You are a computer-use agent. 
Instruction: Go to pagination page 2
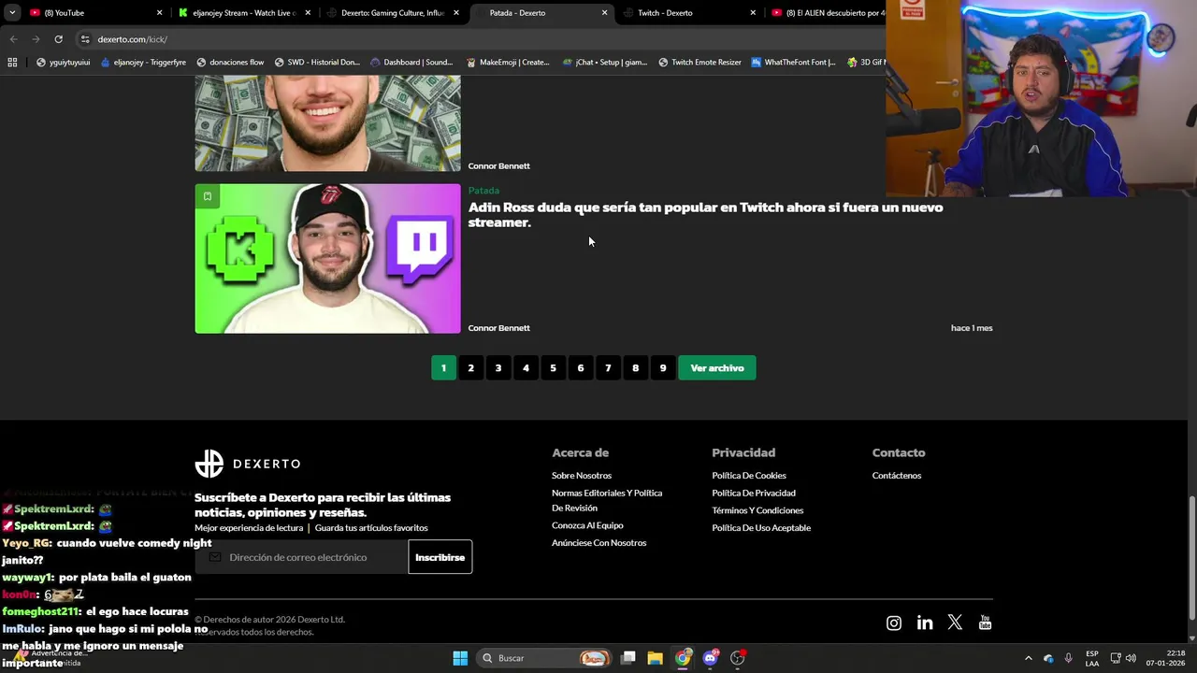pyautogui.click(x=470, y=368)
